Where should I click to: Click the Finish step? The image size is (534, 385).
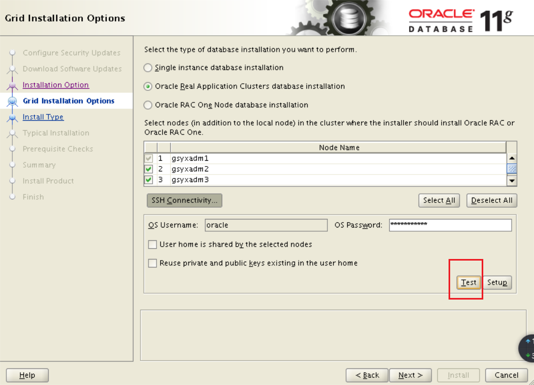[33, 197]
